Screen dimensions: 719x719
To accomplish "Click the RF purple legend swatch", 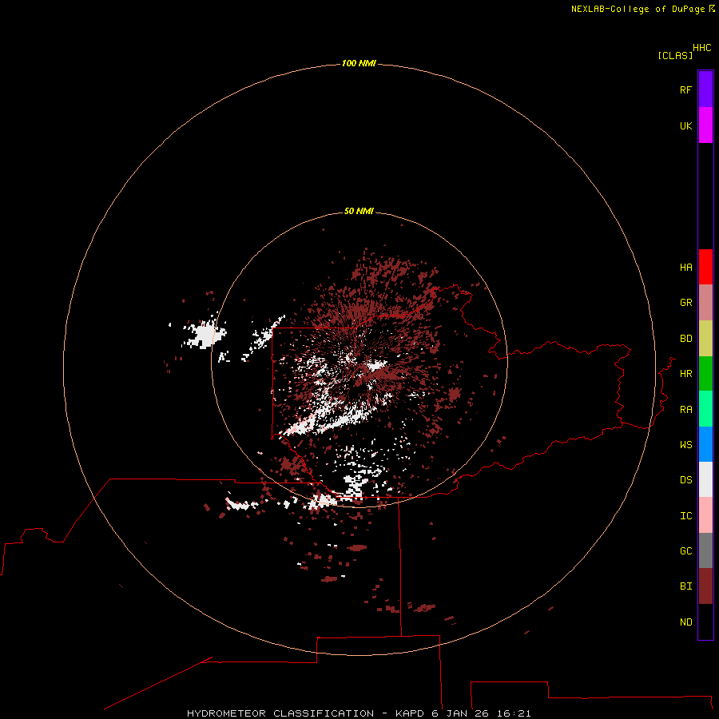I will pos(705,89).
